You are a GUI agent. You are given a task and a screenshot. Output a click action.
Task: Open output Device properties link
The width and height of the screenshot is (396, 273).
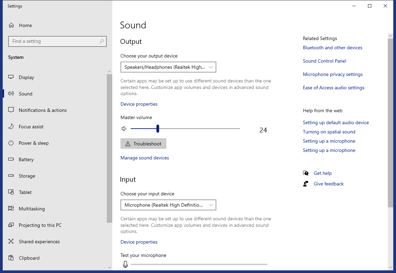[139, 104]
